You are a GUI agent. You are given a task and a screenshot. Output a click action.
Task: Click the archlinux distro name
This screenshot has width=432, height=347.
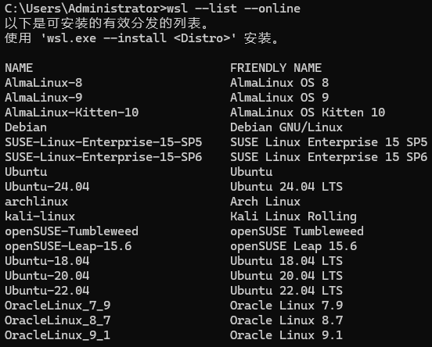tap(36, 202)
